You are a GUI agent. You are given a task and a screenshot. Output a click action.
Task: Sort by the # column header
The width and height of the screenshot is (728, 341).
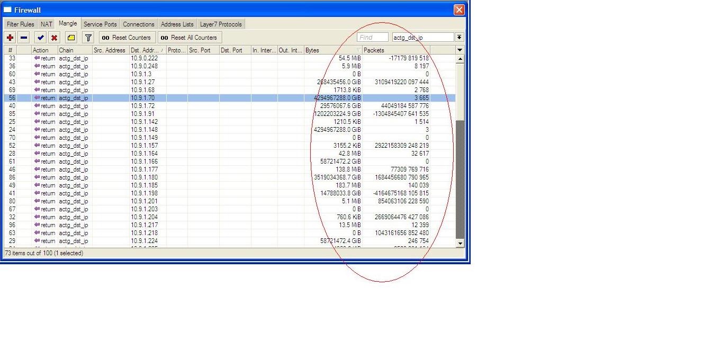click(11, 50)
